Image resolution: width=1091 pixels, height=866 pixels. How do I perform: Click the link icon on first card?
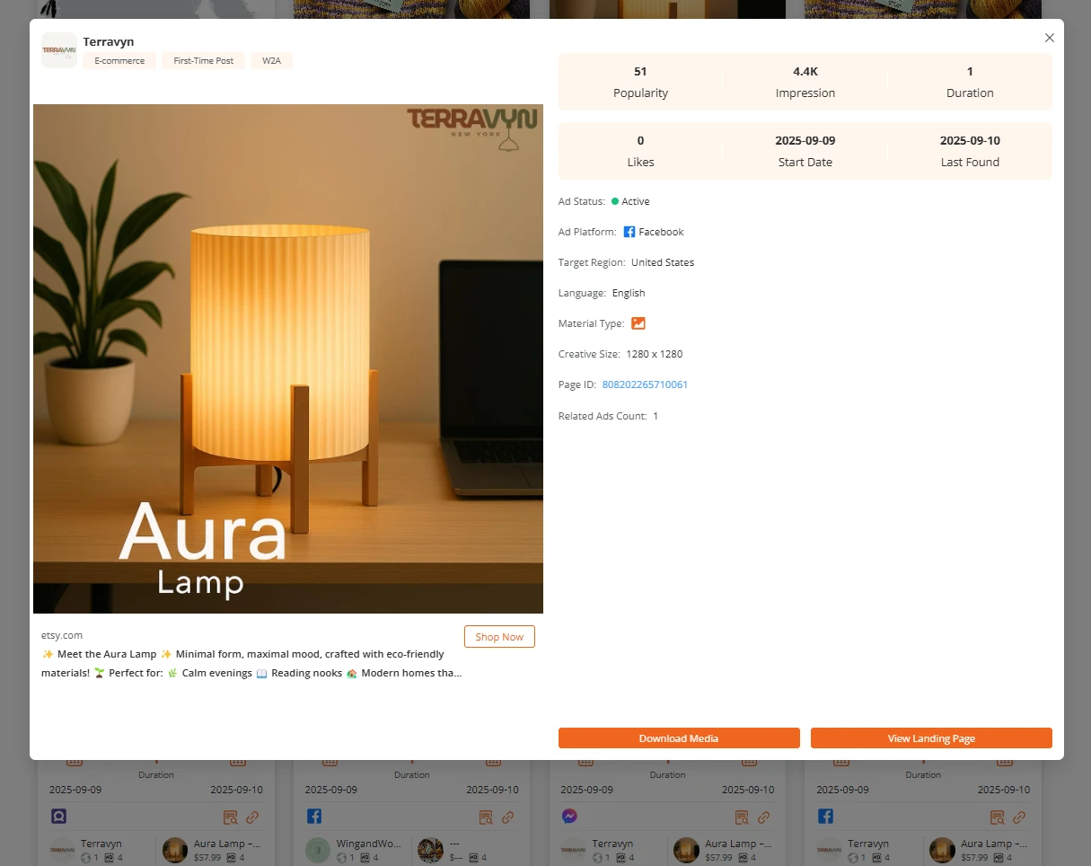(x=252, y=817)
